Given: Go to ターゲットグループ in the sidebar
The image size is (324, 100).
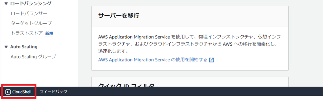Looking at the screenshot, I should (31, 23).
